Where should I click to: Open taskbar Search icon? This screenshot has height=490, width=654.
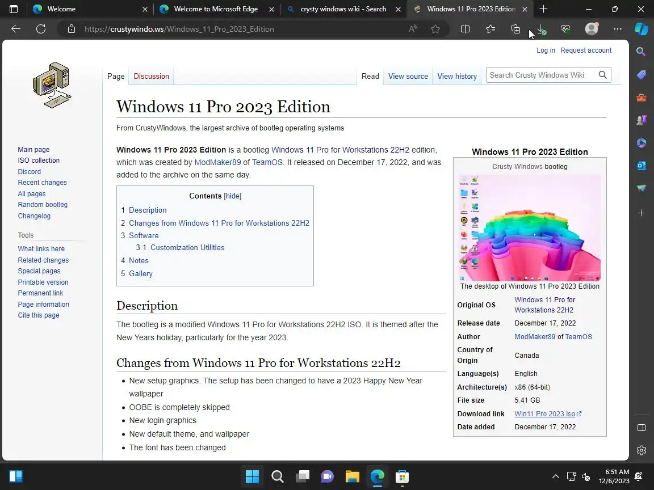278,476
